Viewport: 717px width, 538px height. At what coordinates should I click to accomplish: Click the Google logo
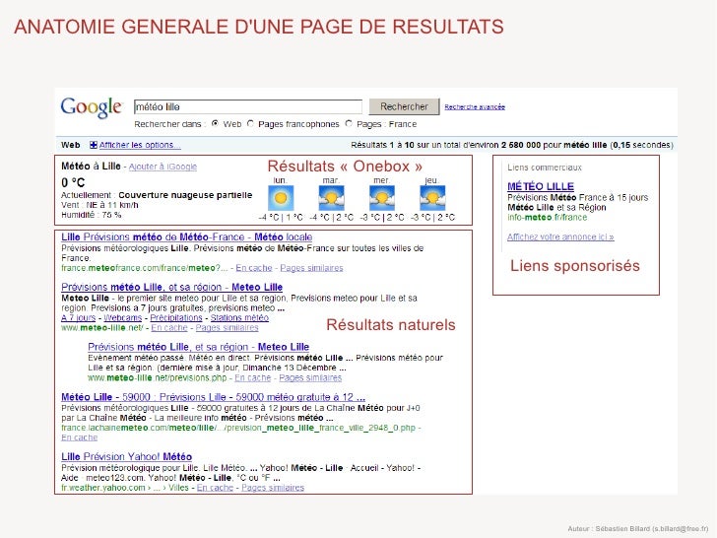(x=92, y=108)
